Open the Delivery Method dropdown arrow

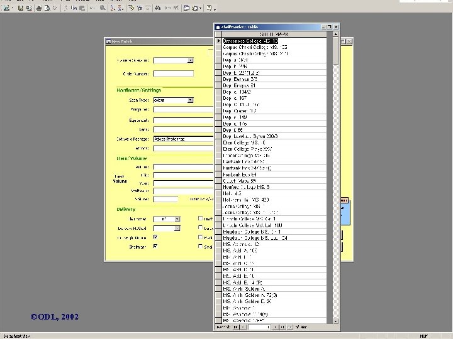(177, 229)
